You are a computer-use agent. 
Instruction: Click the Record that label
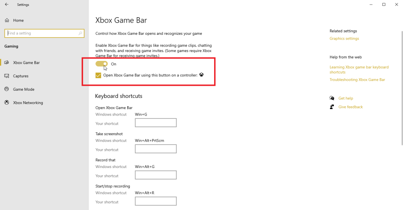105,160
